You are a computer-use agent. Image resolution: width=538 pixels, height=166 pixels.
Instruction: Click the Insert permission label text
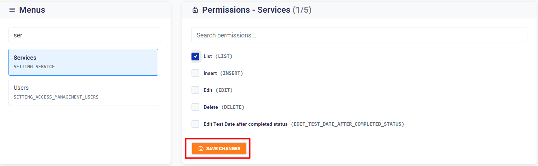tap(210, 73)
